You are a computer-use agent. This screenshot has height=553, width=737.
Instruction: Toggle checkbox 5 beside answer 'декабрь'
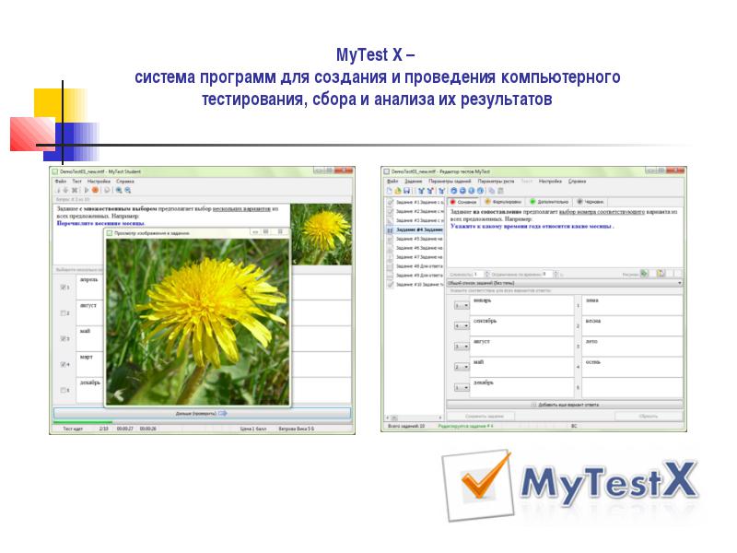(x=64, y=390)
